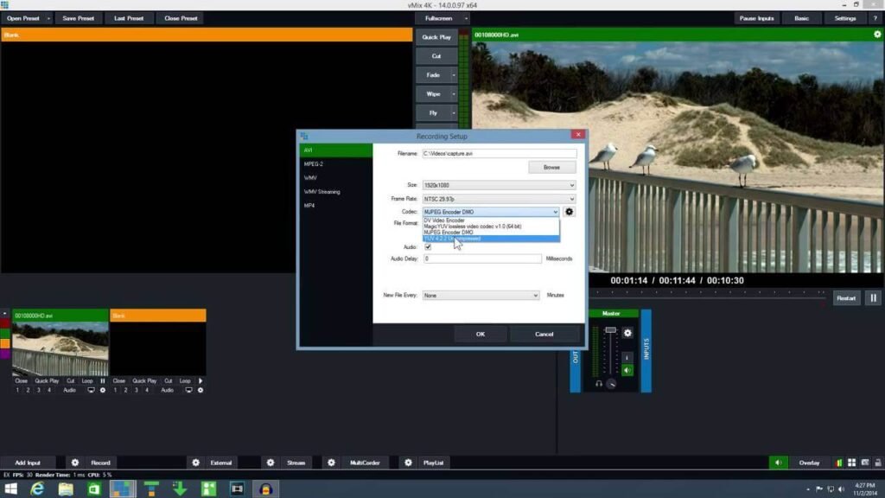Expand the Fullscreen dropdown arrow
885x498 pixels.
click(x=466, y=18)
